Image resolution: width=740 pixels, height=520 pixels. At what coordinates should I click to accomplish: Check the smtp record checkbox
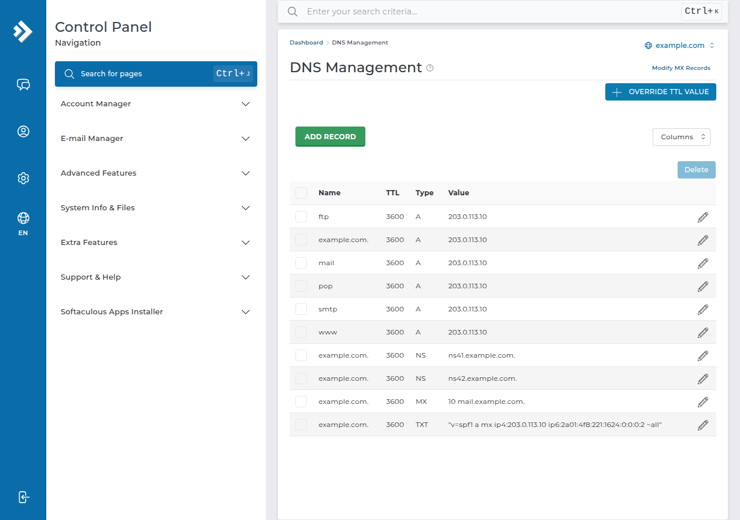coord(301,309)
